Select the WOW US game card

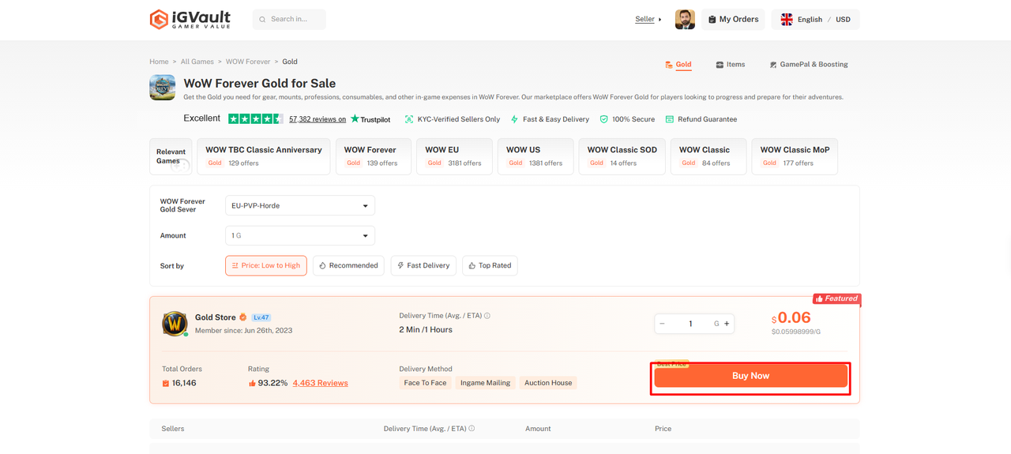tap(536, 156)
